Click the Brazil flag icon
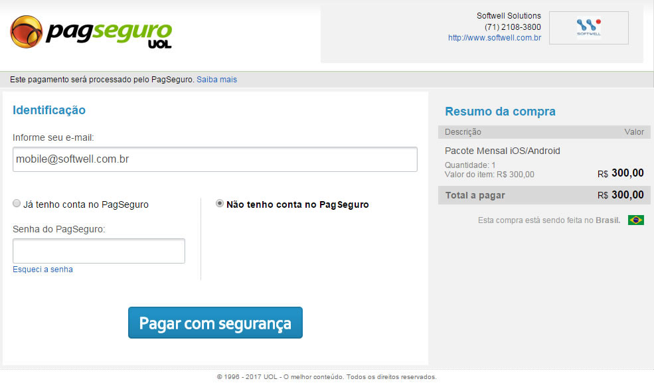Screen dimensions: 654x391 pyautogui.click(x=635, y=220)
